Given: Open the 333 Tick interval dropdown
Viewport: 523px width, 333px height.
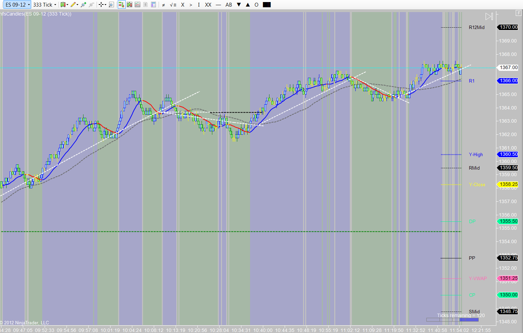Looking at the screenshot, I should [45, 5].
